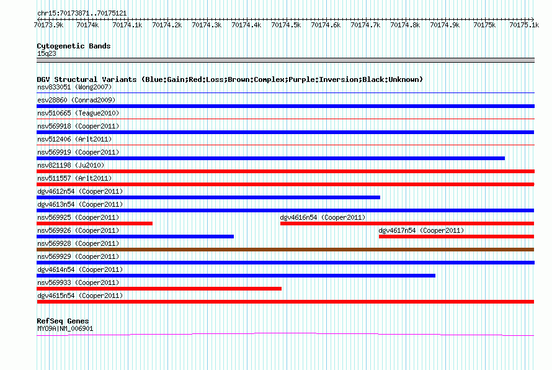Select the Cytogenetic Bands track heading
Screen dimensions: 552x370
click(74, 46)
